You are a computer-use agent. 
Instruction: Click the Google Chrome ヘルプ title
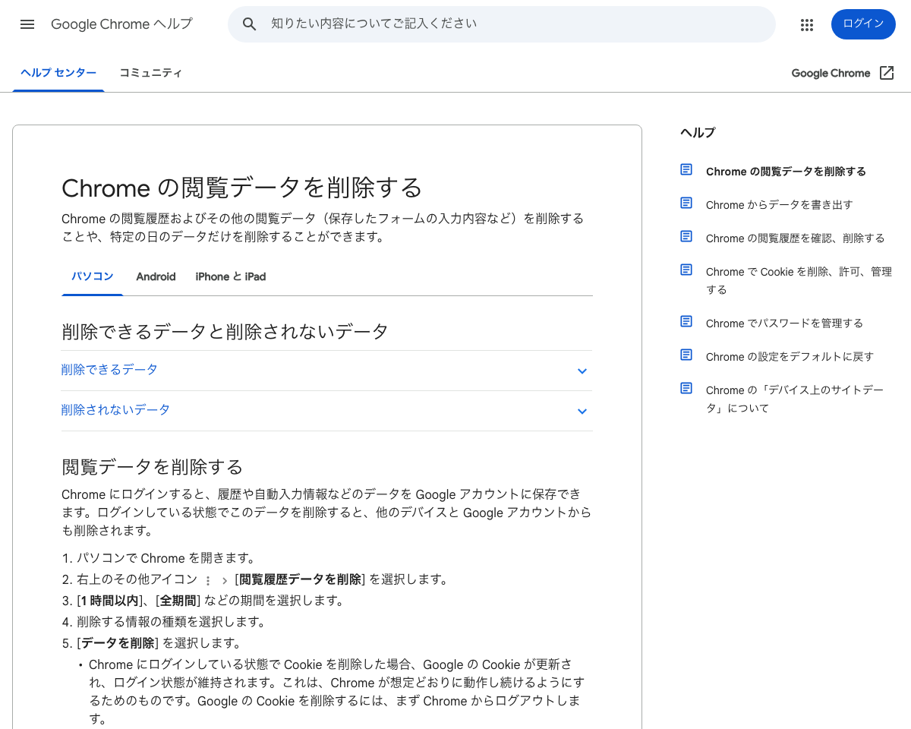(x=121, y=24)
